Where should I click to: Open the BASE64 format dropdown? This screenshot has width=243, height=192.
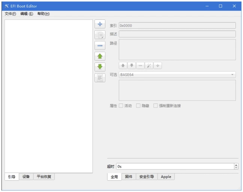[x=177, y=75]
